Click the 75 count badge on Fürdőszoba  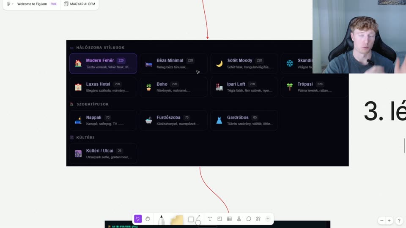187,117
